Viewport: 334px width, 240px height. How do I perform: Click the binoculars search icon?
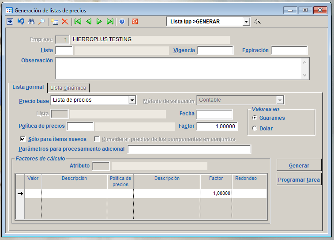31,21
